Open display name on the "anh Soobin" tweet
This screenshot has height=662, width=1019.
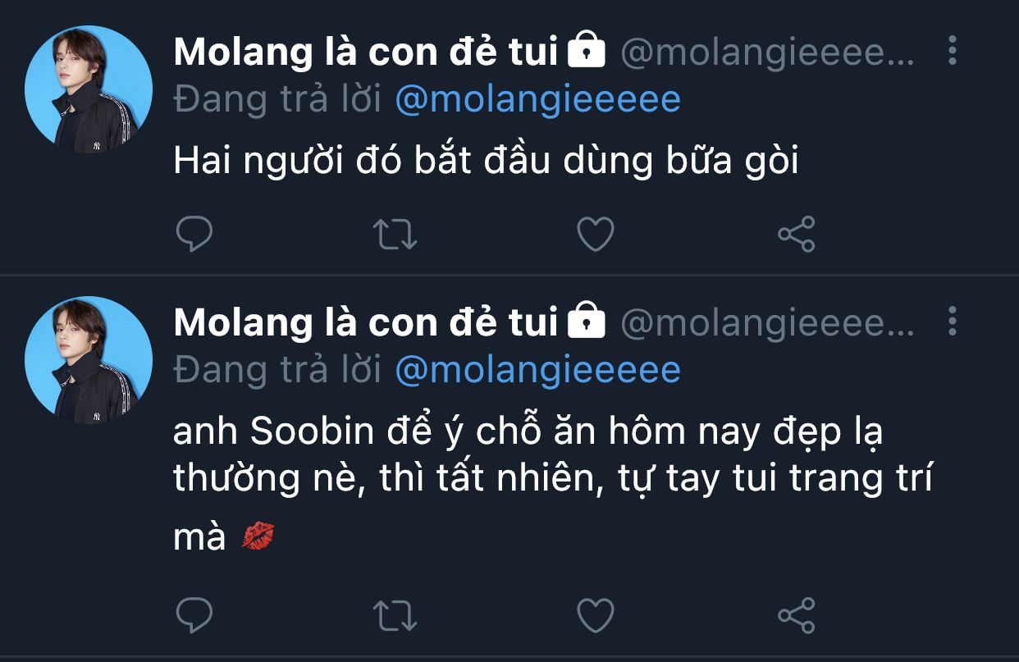pos(366,323)
